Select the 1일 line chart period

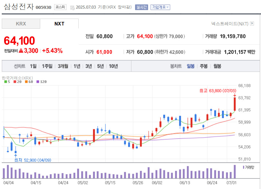(x=33, y=66)
